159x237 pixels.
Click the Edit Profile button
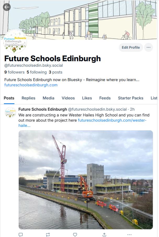point(131,47)
